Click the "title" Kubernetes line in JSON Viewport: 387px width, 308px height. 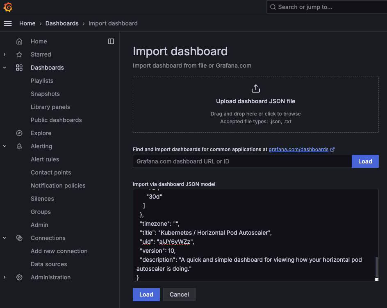pos(206,233)
